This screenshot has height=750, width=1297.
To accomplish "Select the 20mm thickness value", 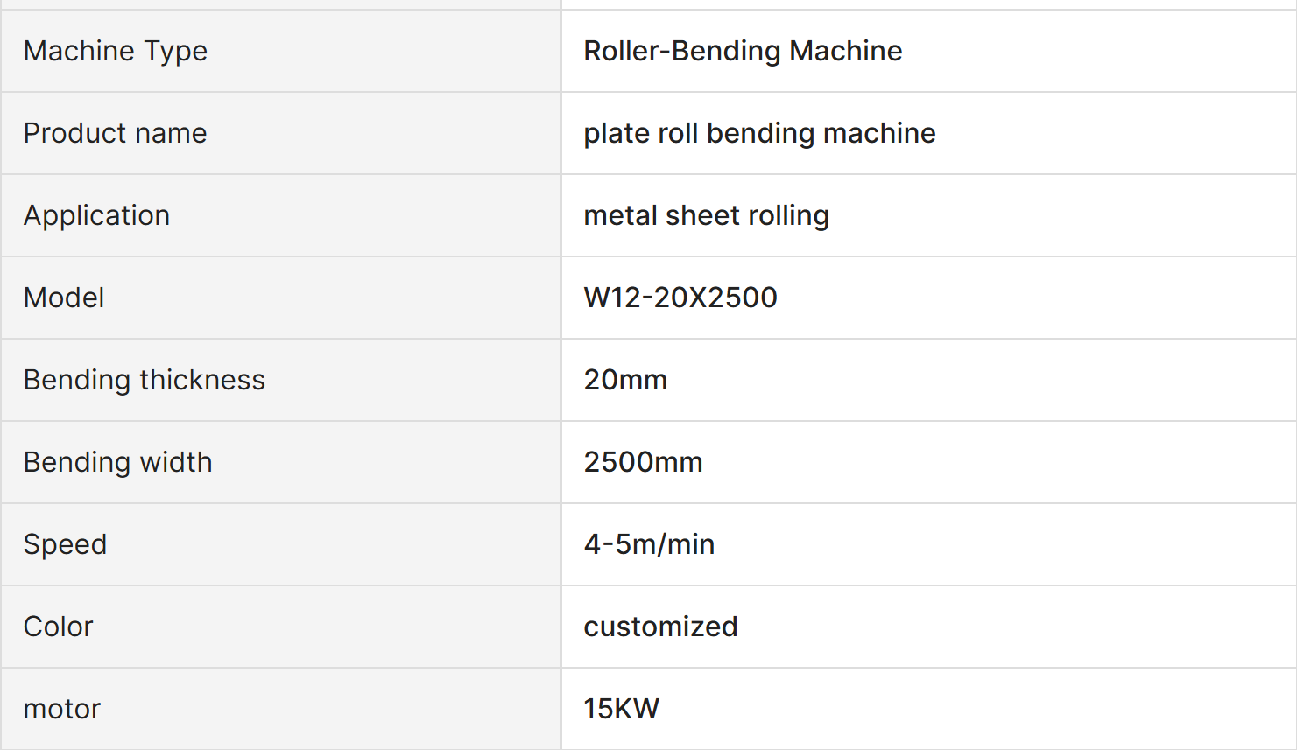I will (625, 380).
